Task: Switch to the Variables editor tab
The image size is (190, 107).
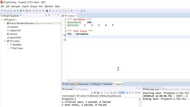Action: (x=107, y=84)
